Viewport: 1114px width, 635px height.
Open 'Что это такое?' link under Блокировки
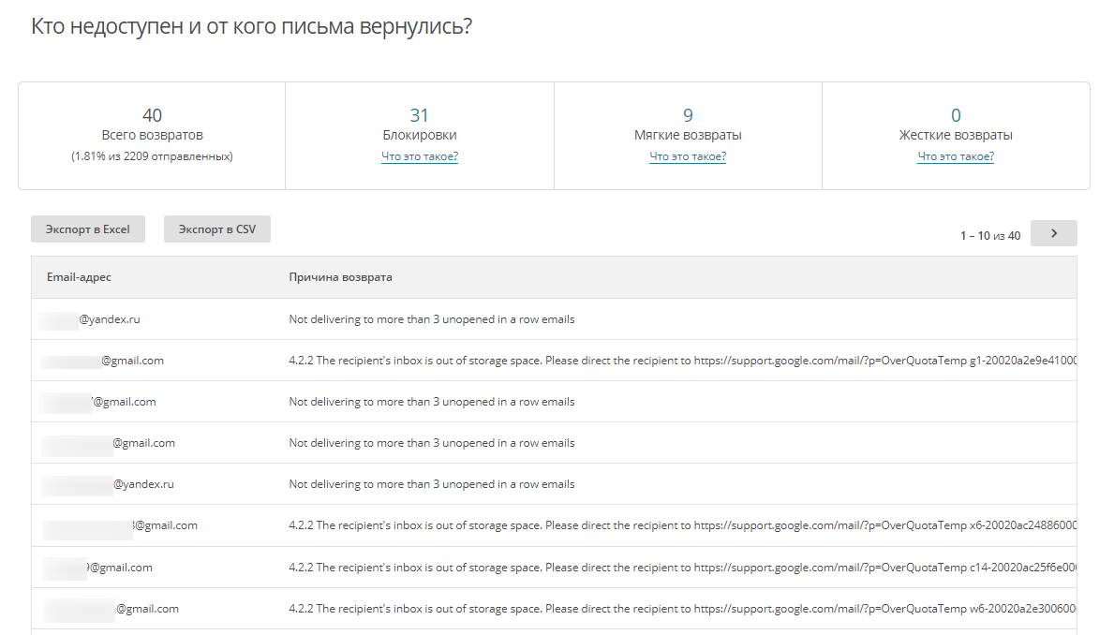[x=420, y=156]
